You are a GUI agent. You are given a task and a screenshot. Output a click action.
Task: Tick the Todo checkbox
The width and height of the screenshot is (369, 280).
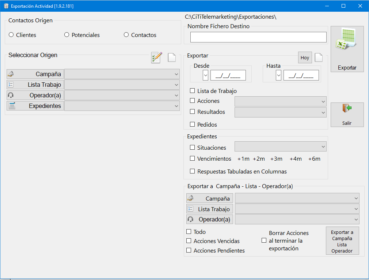tap(189, 231)
